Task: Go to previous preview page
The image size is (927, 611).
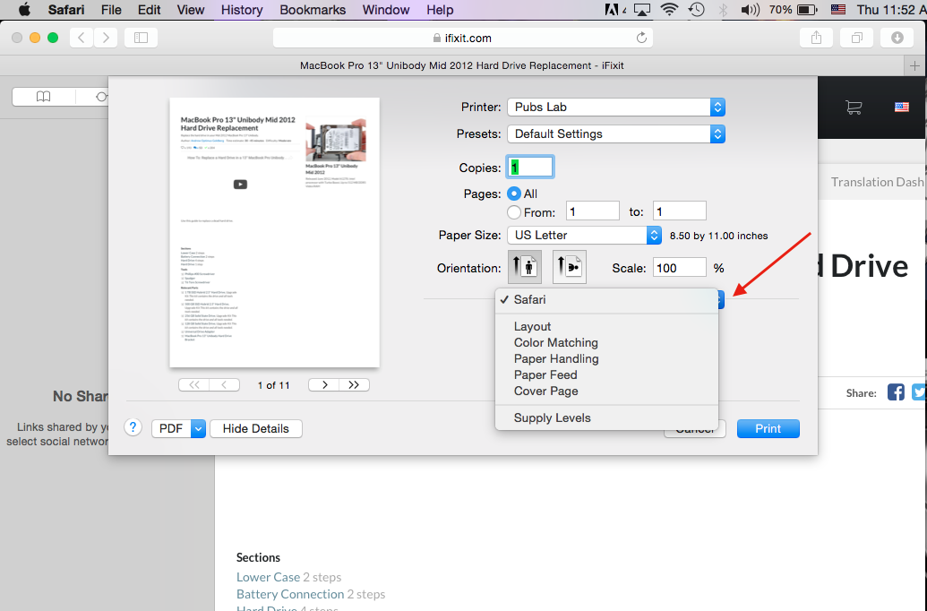Action: (x=224, y=385)
